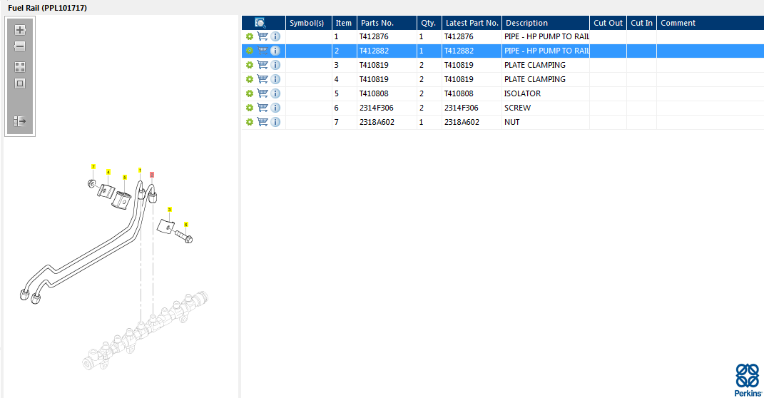Image resolution: width=764 pixels, height=398 pixels.
Task: Click Fuel Rail (PPL101717) title
Action: point(47,8)
